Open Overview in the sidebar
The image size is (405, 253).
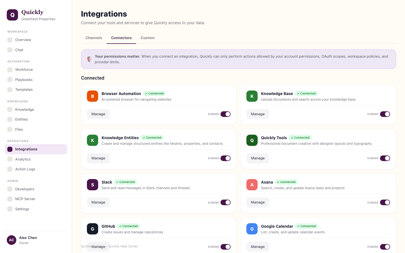36,40
